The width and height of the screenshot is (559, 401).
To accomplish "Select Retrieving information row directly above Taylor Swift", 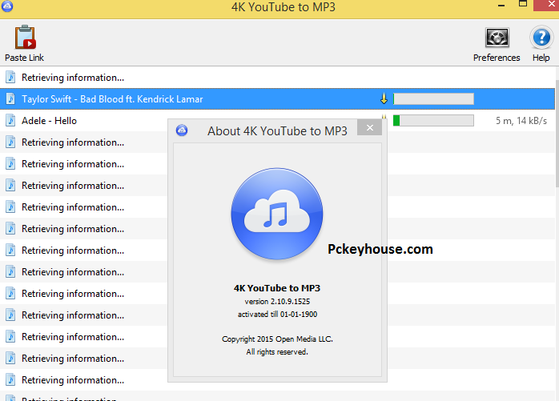I will [x=277, y=78].
